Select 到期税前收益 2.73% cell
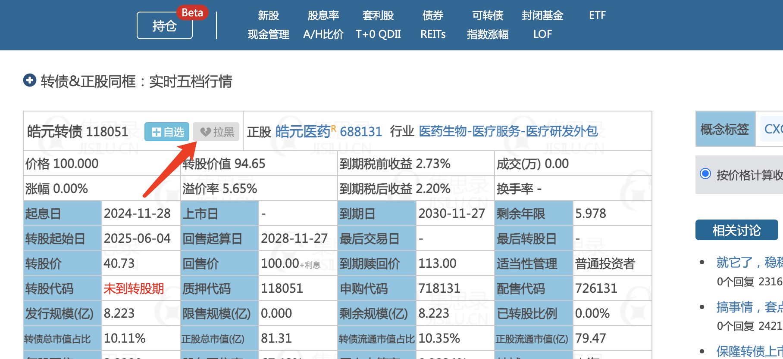 pos(416,164)
